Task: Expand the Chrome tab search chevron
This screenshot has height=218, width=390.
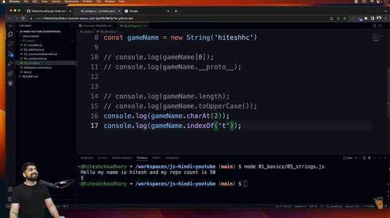Action: pyautogui.click(x=385, y=11)
